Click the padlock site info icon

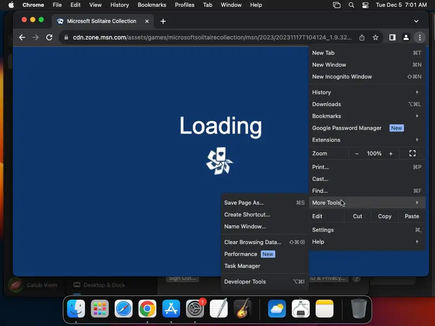pyautogui.click(x=66, y=37)
